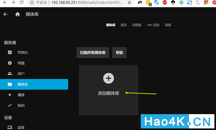Select the 设备 item under 设备 section
The width and height of the screenshot is (216, 130).
click(34, 127)
